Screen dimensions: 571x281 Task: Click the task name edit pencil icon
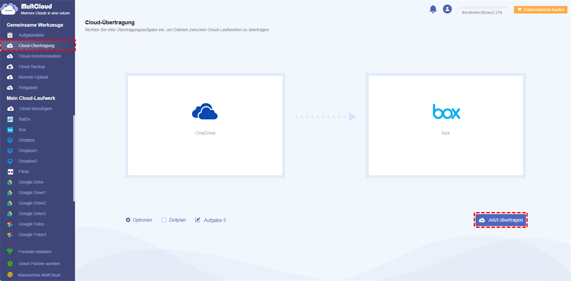tap(198, 220)
